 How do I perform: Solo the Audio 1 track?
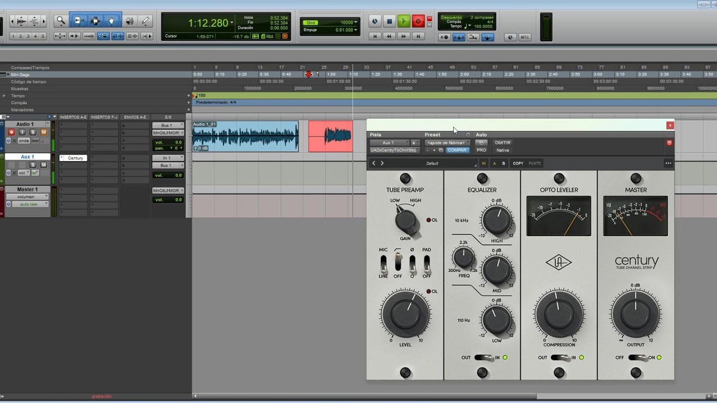click(x=33, y=132)
